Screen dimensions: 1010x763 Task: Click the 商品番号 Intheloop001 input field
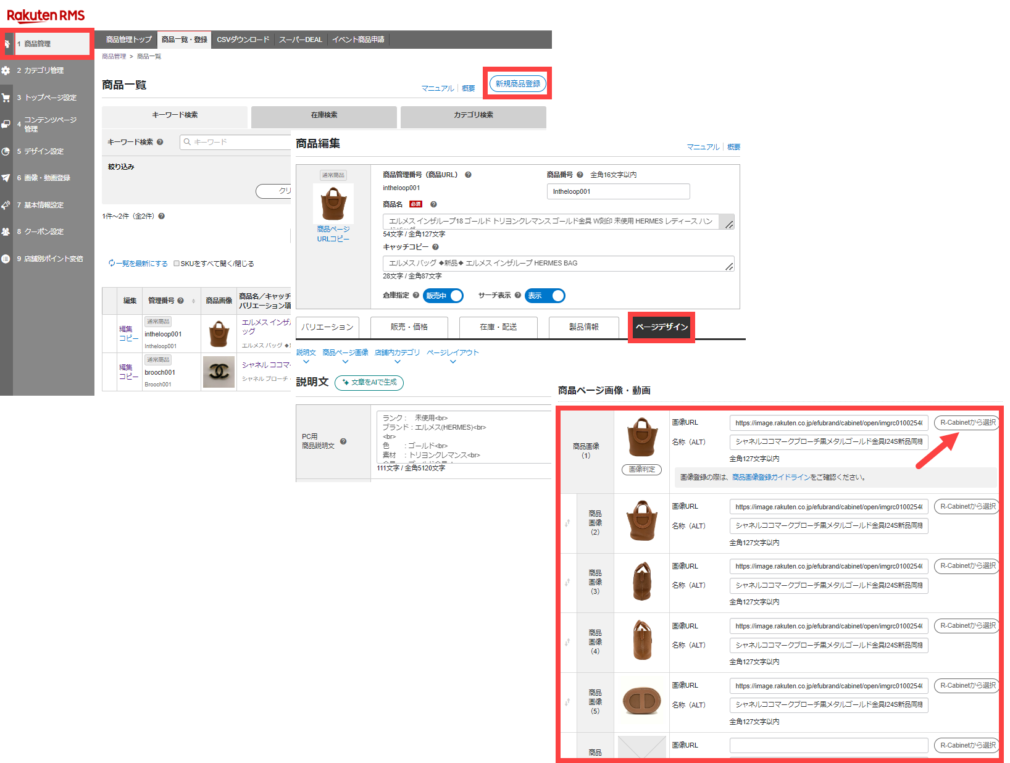[618, 191]
